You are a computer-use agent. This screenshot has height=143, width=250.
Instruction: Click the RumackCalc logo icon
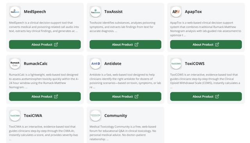15,64
